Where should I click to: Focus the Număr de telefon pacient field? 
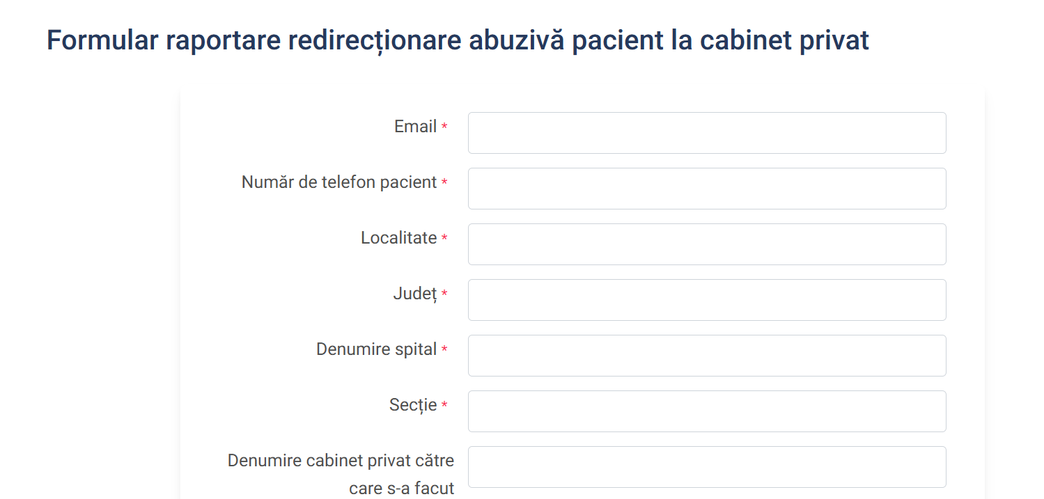coord(706,189)
